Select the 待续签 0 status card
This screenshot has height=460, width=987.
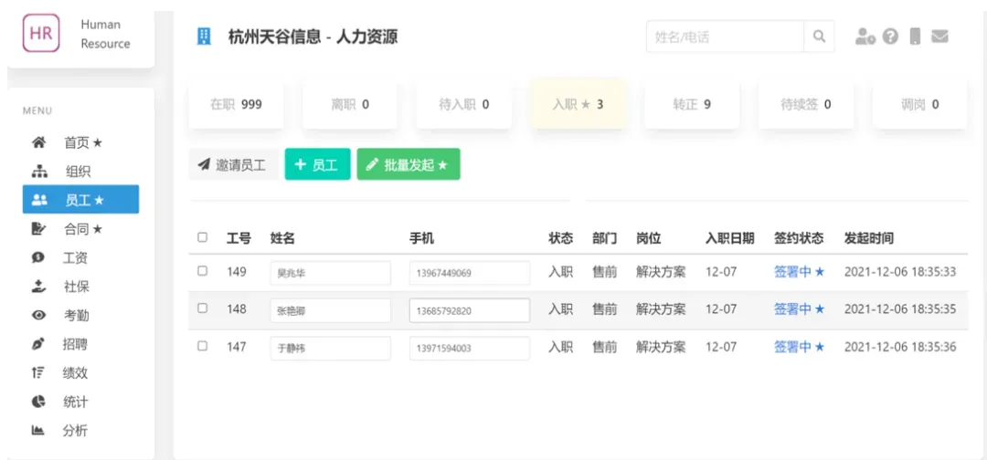click(x=806, y=104)
